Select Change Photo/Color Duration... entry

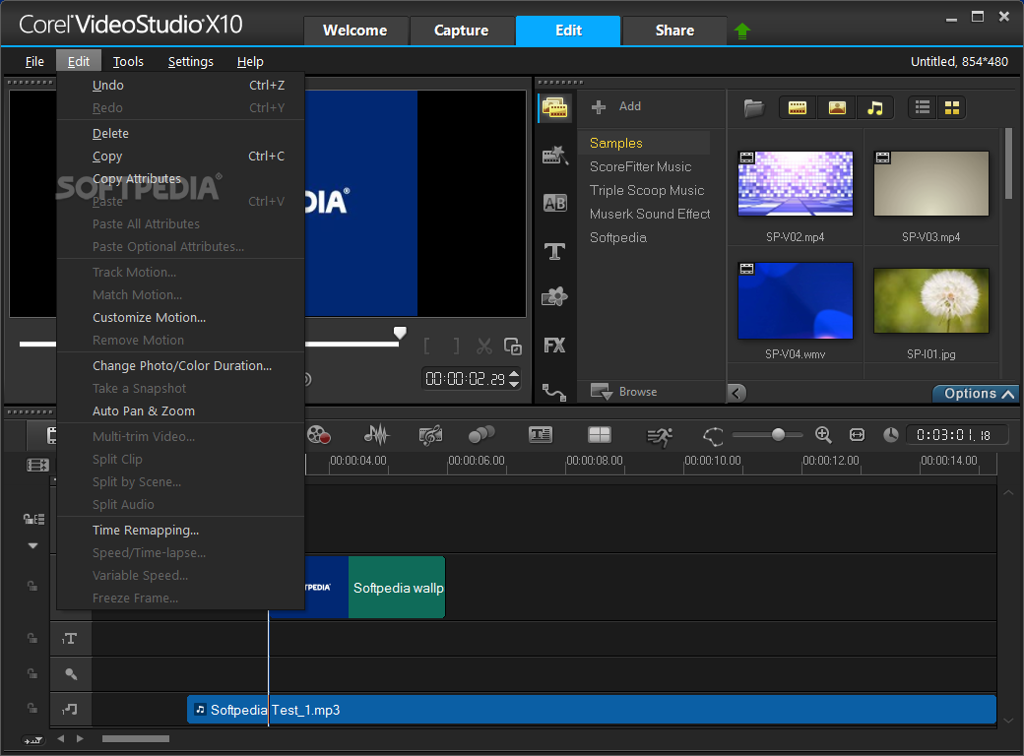tap(181, 365)
